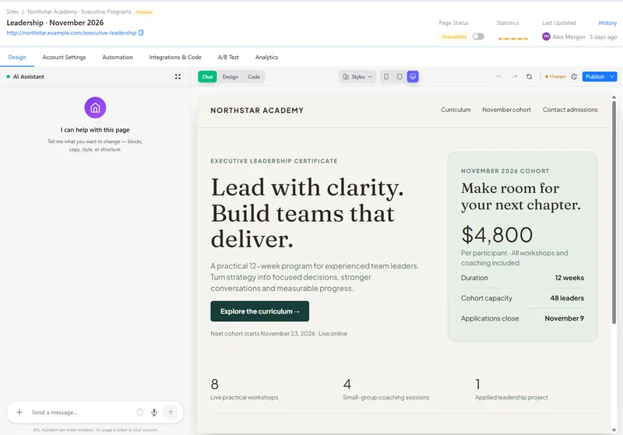This screenshot has height=435, width=623.
Task: Click Alex Morgan's avatar
Action: click(x=547, y=37)
